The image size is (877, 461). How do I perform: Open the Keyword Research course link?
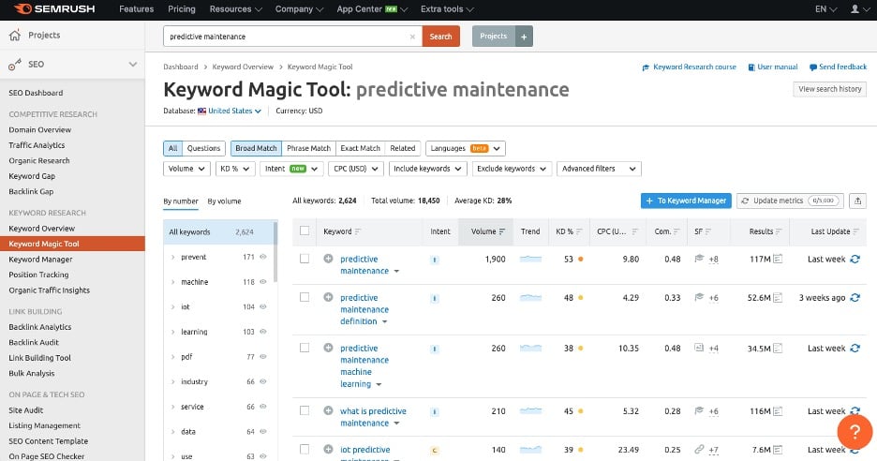[689, 67]
